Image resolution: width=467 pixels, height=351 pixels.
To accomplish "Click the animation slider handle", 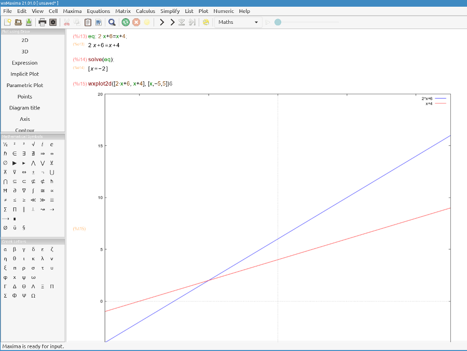I will (x=278, y=22).
